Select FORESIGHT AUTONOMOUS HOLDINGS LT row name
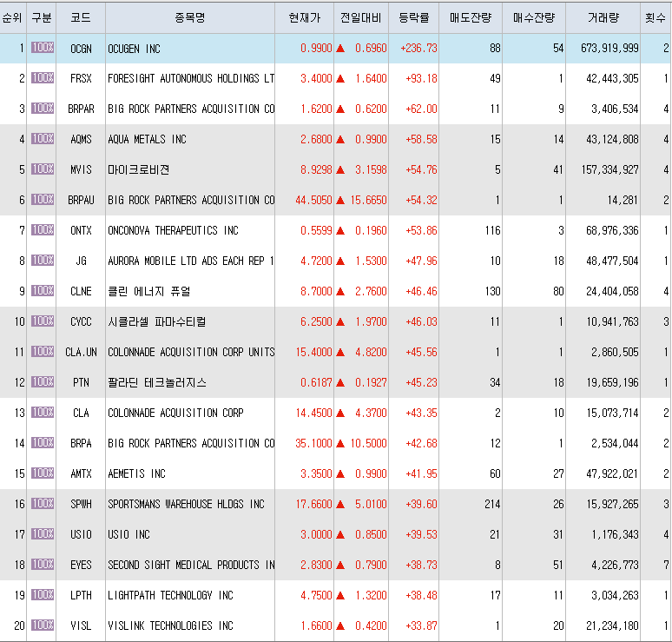The height and width of the screenshot is (642, 672). (x=191, y=78)
